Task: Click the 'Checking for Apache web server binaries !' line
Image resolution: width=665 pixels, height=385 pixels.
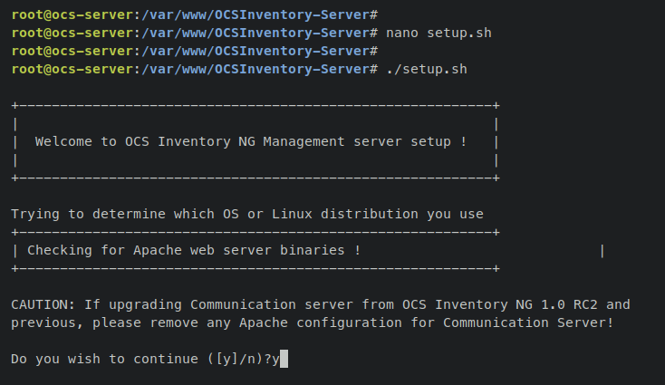Action: [x=194, y=251]
